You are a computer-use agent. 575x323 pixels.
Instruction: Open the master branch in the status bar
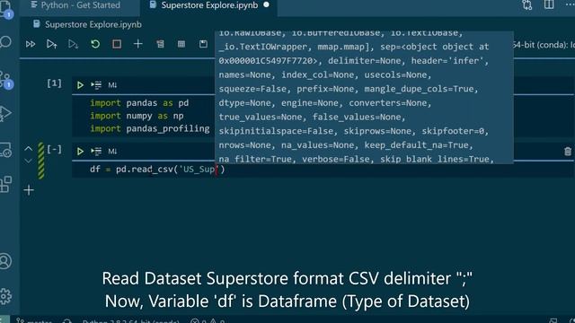click(x=34, y=321)
